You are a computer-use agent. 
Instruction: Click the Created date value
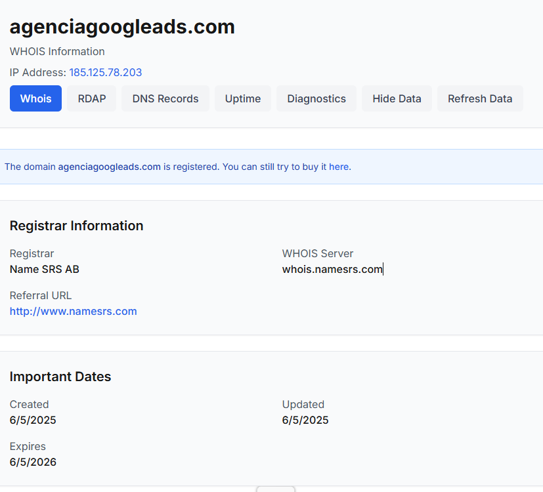pyautogui.click(x=33, y=420)
